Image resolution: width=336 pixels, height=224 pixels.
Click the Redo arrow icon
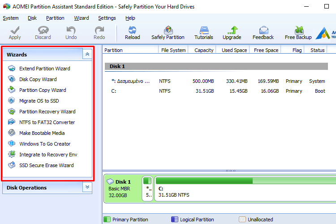(x=99, y=30)
